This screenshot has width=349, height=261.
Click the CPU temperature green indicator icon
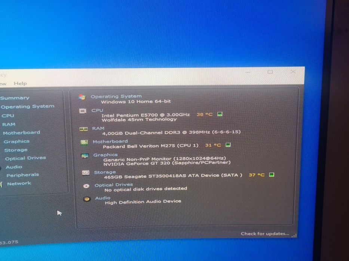[x=220, y=114]
